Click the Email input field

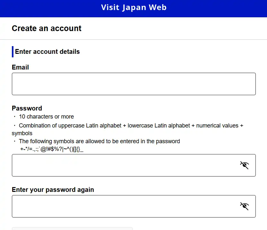pyautogui.click(x=134, y=84)
